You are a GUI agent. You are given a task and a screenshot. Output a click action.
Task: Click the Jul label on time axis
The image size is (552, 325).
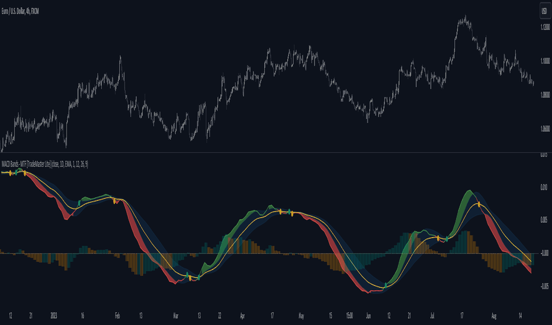click(x=432, y=316)
